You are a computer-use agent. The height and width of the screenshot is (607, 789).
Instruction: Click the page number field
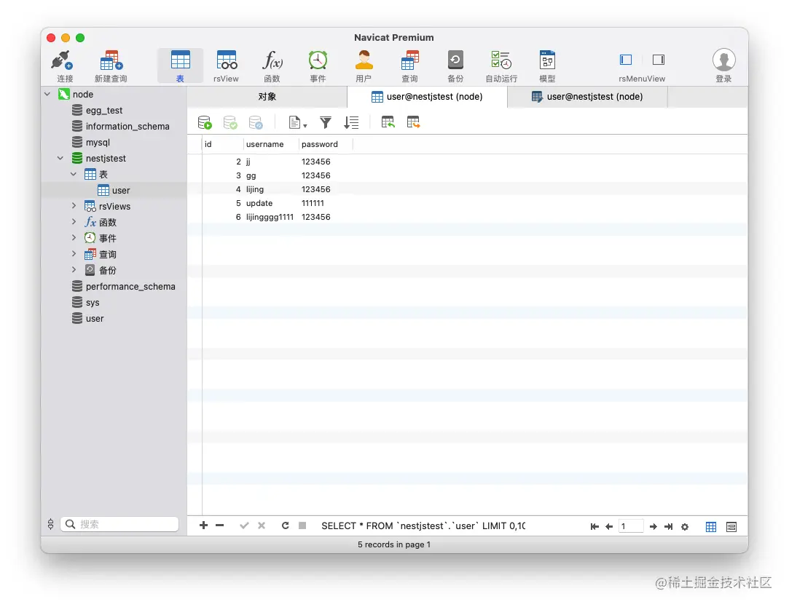pyautogui.click(x=631, y=526)
